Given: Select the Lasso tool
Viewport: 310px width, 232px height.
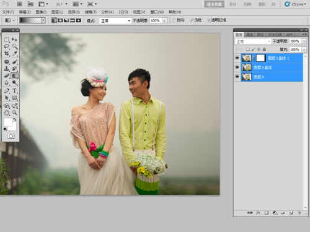Looking at the screenshot, I should (7, 46).
